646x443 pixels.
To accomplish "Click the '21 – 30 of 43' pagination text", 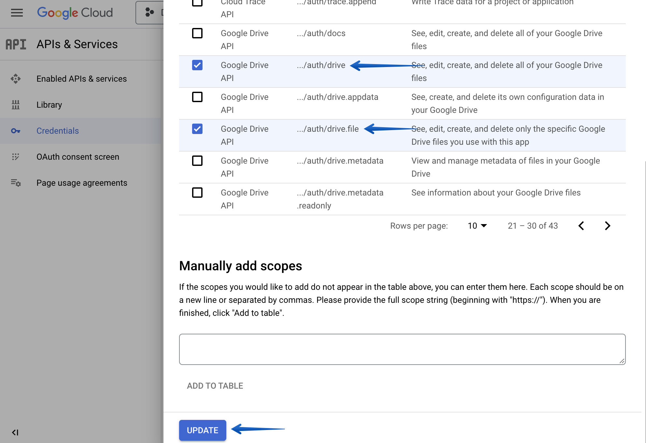I will [x=533, y=226].
